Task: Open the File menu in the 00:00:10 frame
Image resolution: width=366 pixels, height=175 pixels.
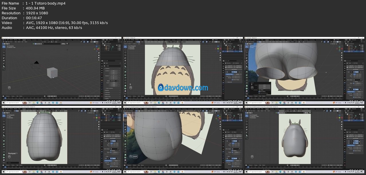Action: [x=5, y=40]
